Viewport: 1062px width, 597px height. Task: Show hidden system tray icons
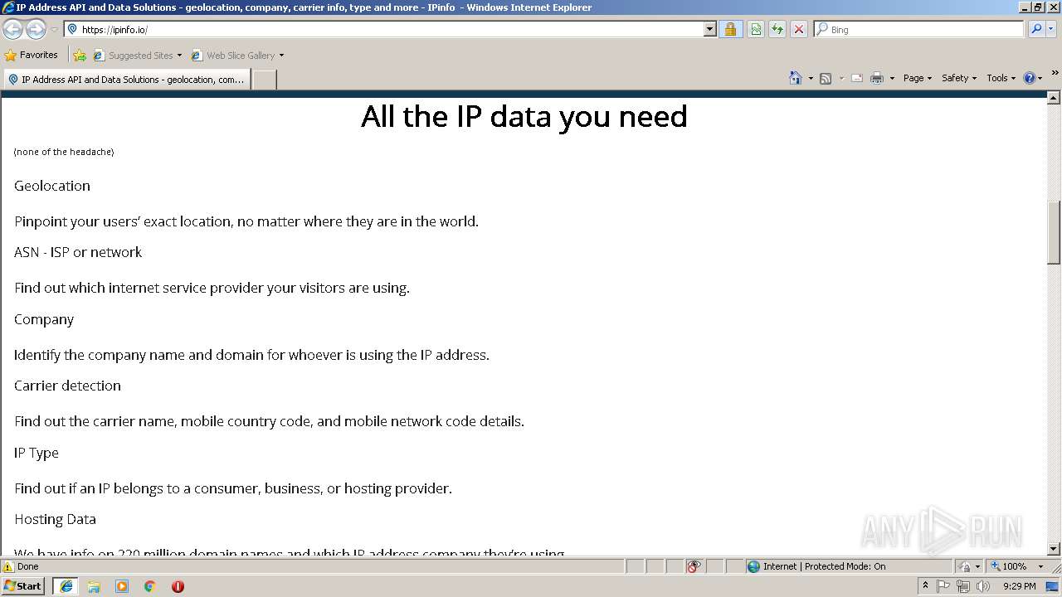(925, 585)
